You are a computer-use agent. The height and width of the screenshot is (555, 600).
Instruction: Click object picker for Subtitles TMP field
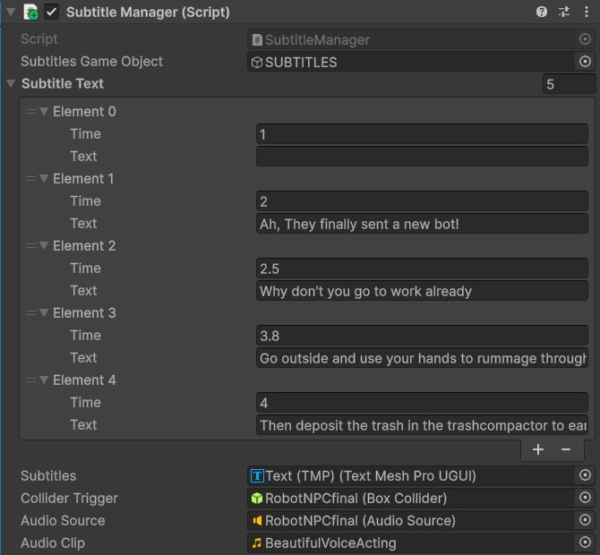(x=585, y=475)
